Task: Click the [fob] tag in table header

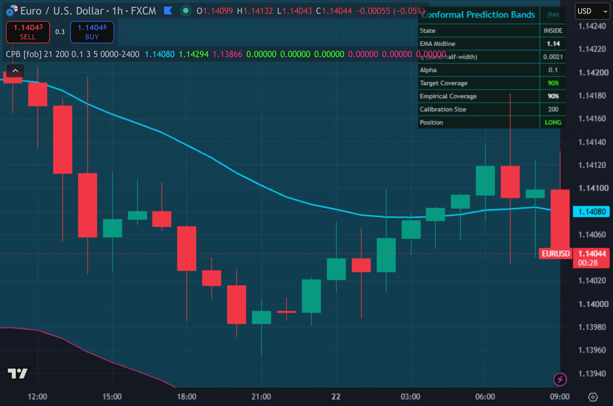Action: (553, 15)
